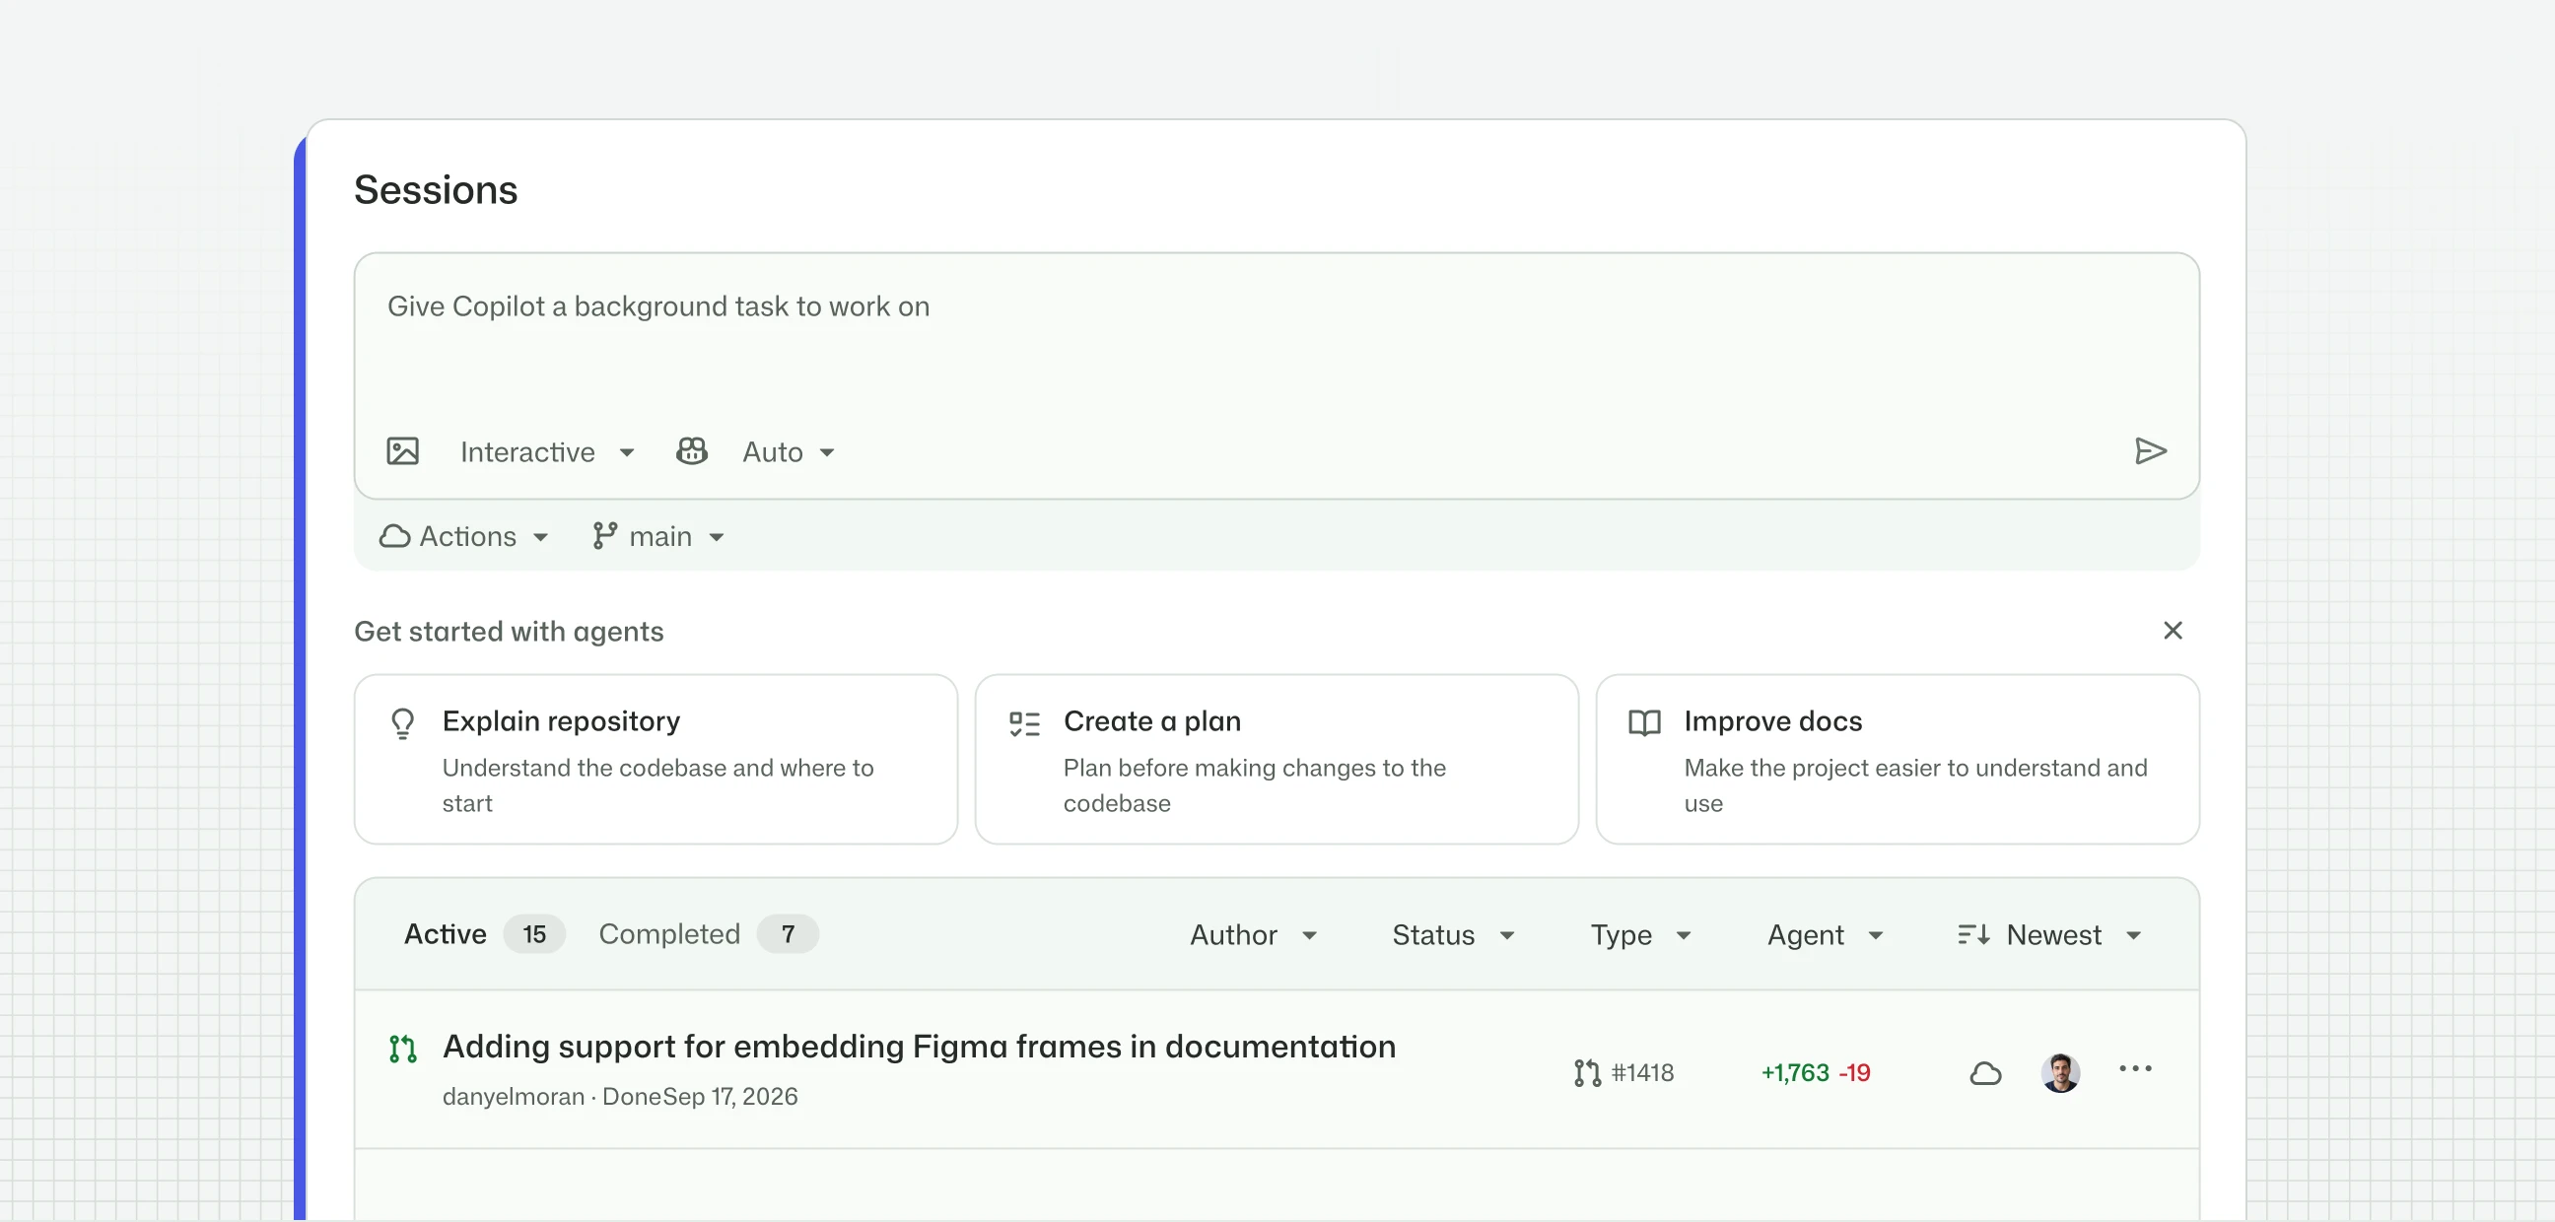The image size is (2555, 1222).
Task: Dismiss the Get started with agents section
Action: tap(2173, 631)
